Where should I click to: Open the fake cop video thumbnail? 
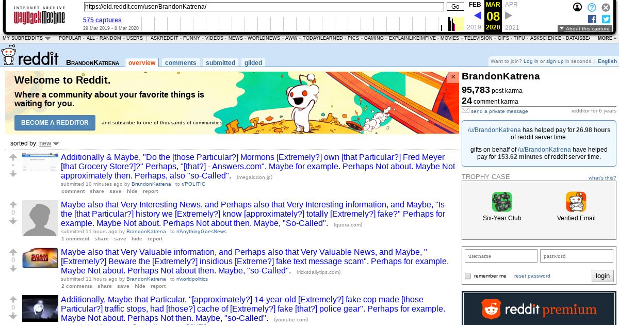[x=40, y=308]
